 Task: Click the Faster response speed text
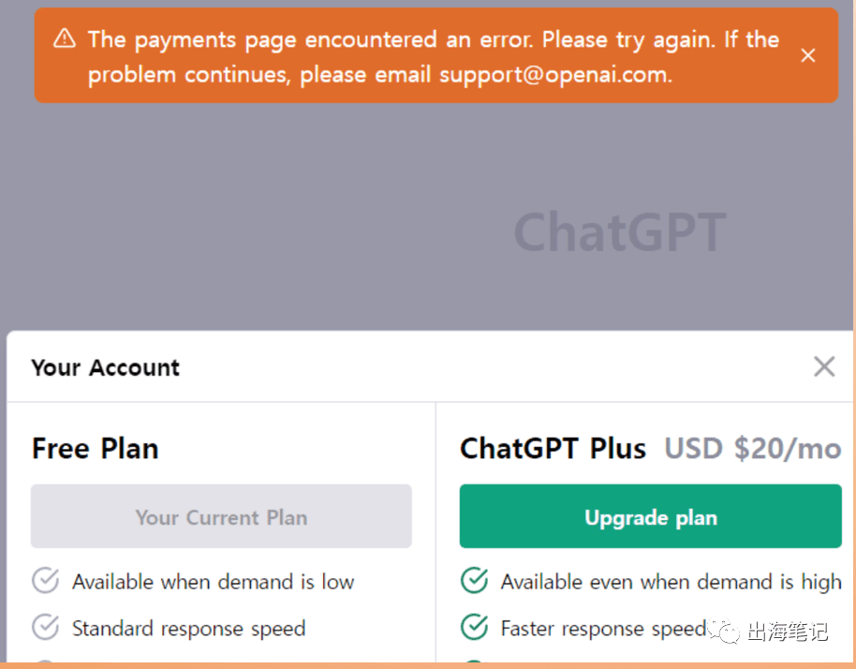click(603, 629)
